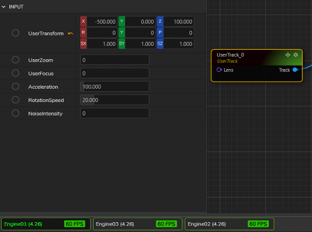Click the pin icon on UserTrack_0 node
The width and height of the screenshot is (312, 232).
288,55
